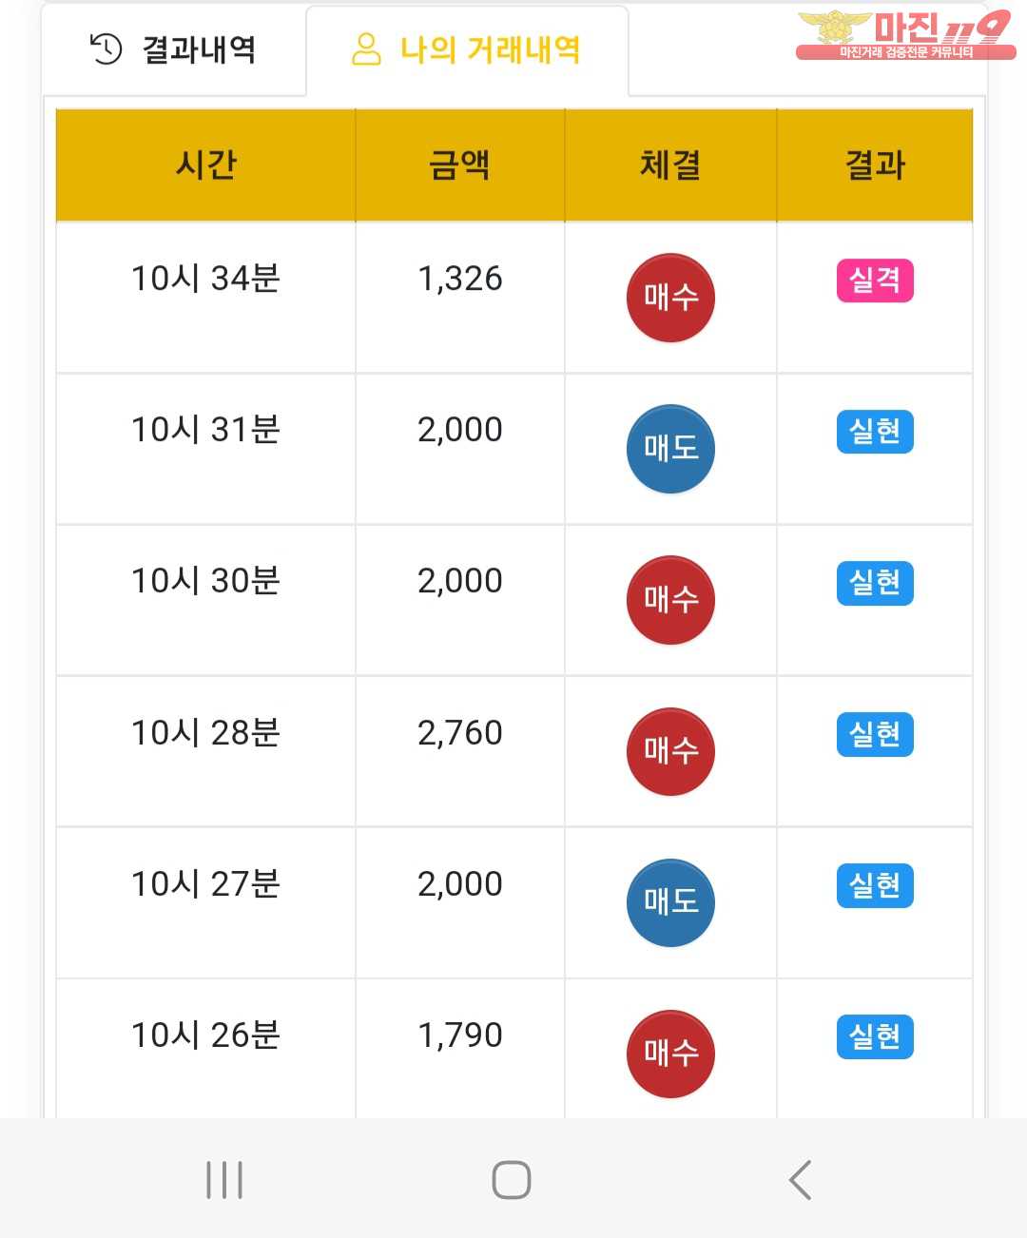Switch to the 결과내역 tab
1027x1238 pixels.
tap(174, 49)
